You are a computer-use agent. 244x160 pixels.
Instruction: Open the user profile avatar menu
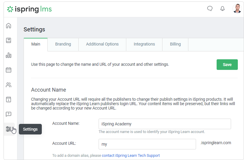click(x=237, y=9)
